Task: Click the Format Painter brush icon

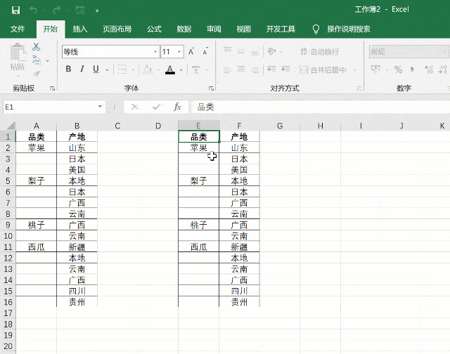Action: pos(37,74)
